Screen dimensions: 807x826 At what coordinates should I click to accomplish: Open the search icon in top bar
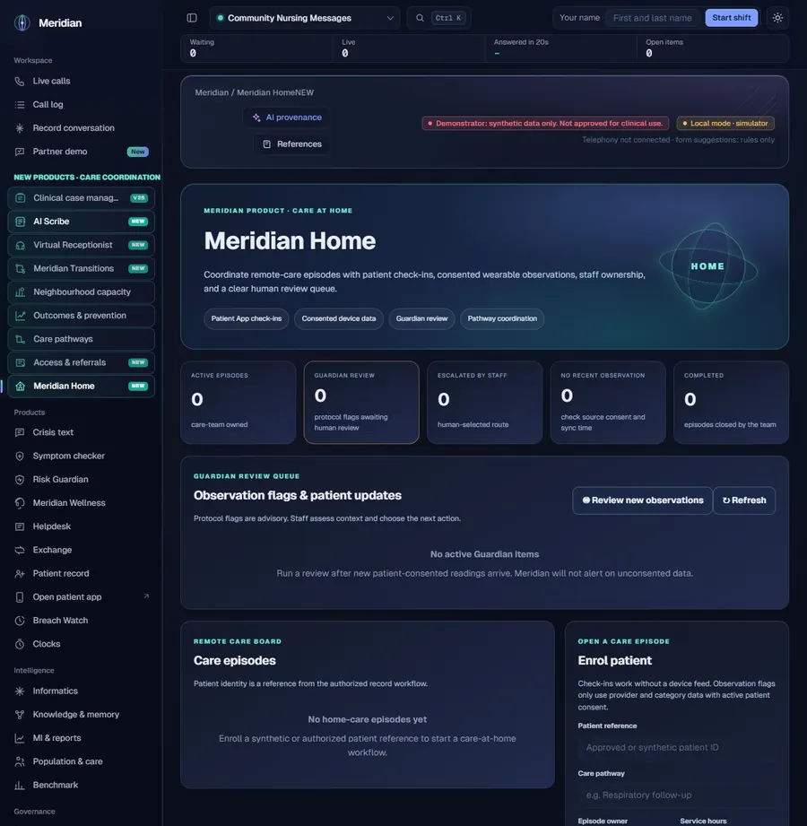click(420, 18)
